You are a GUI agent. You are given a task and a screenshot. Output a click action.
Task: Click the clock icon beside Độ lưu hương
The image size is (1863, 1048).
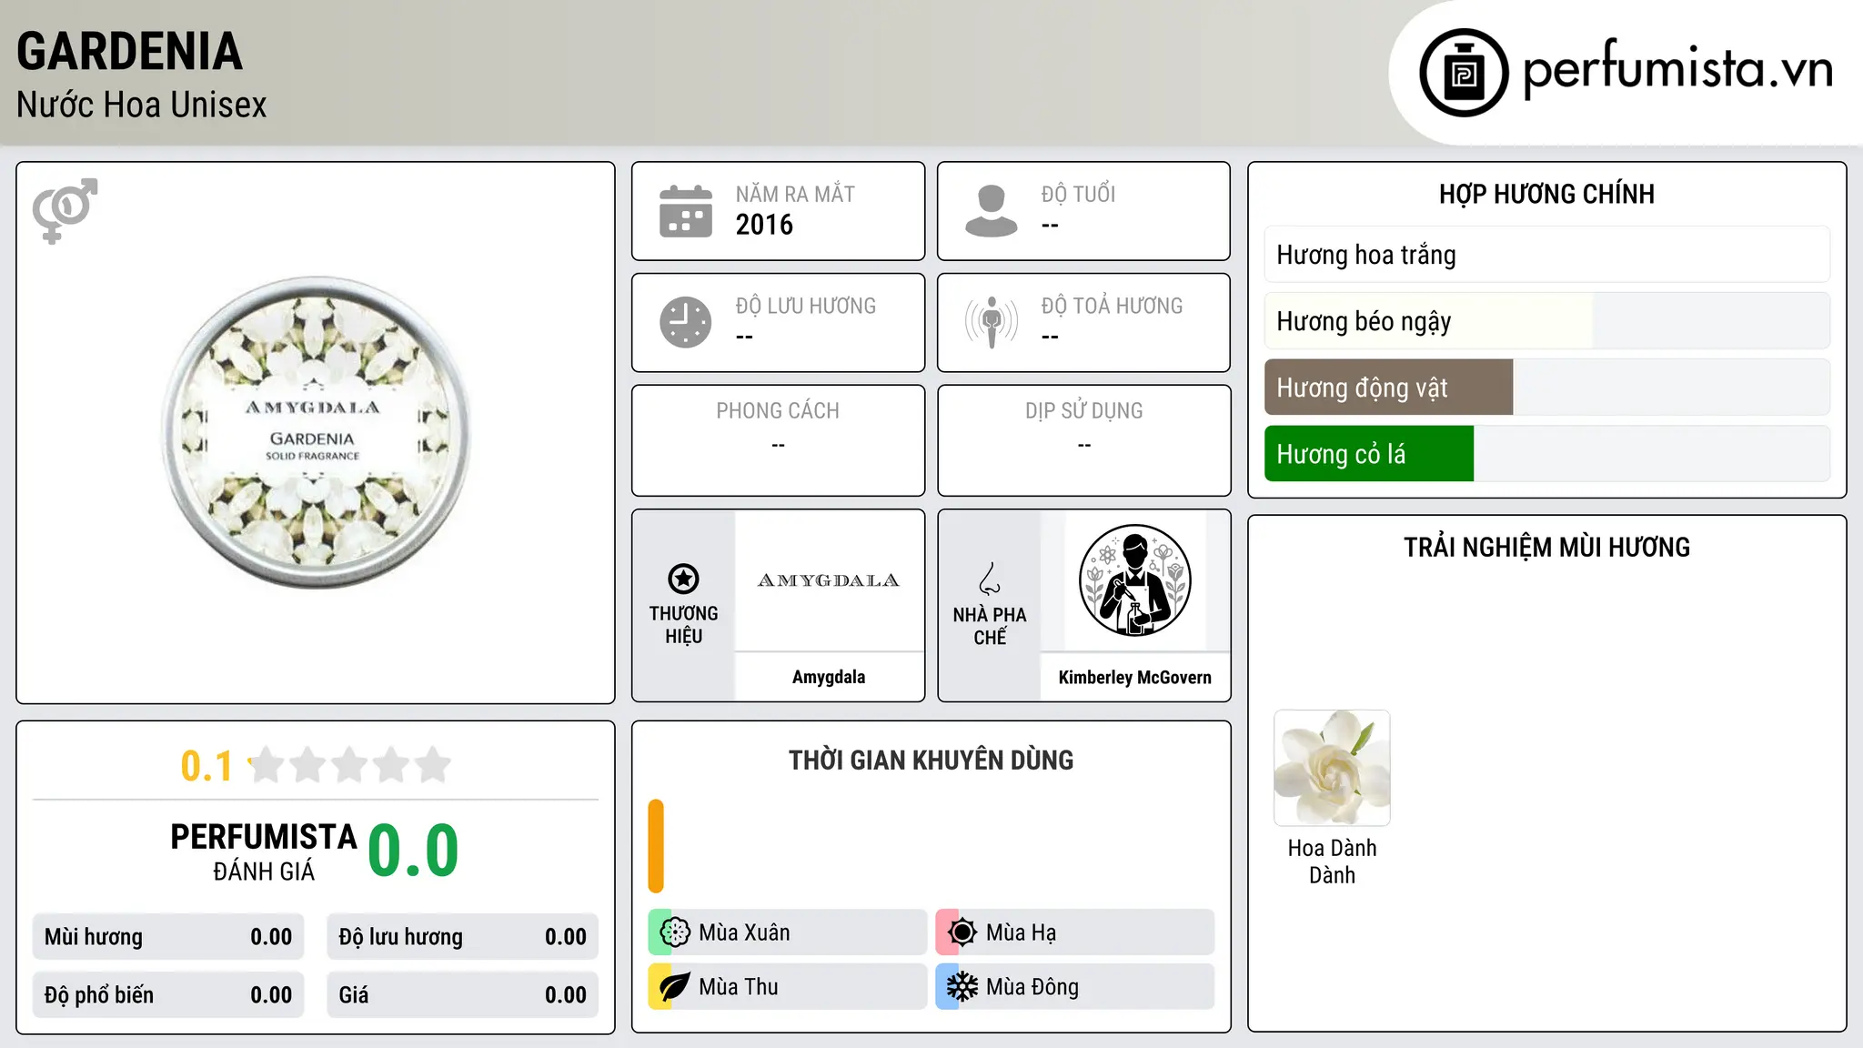(x=686, y=322)
